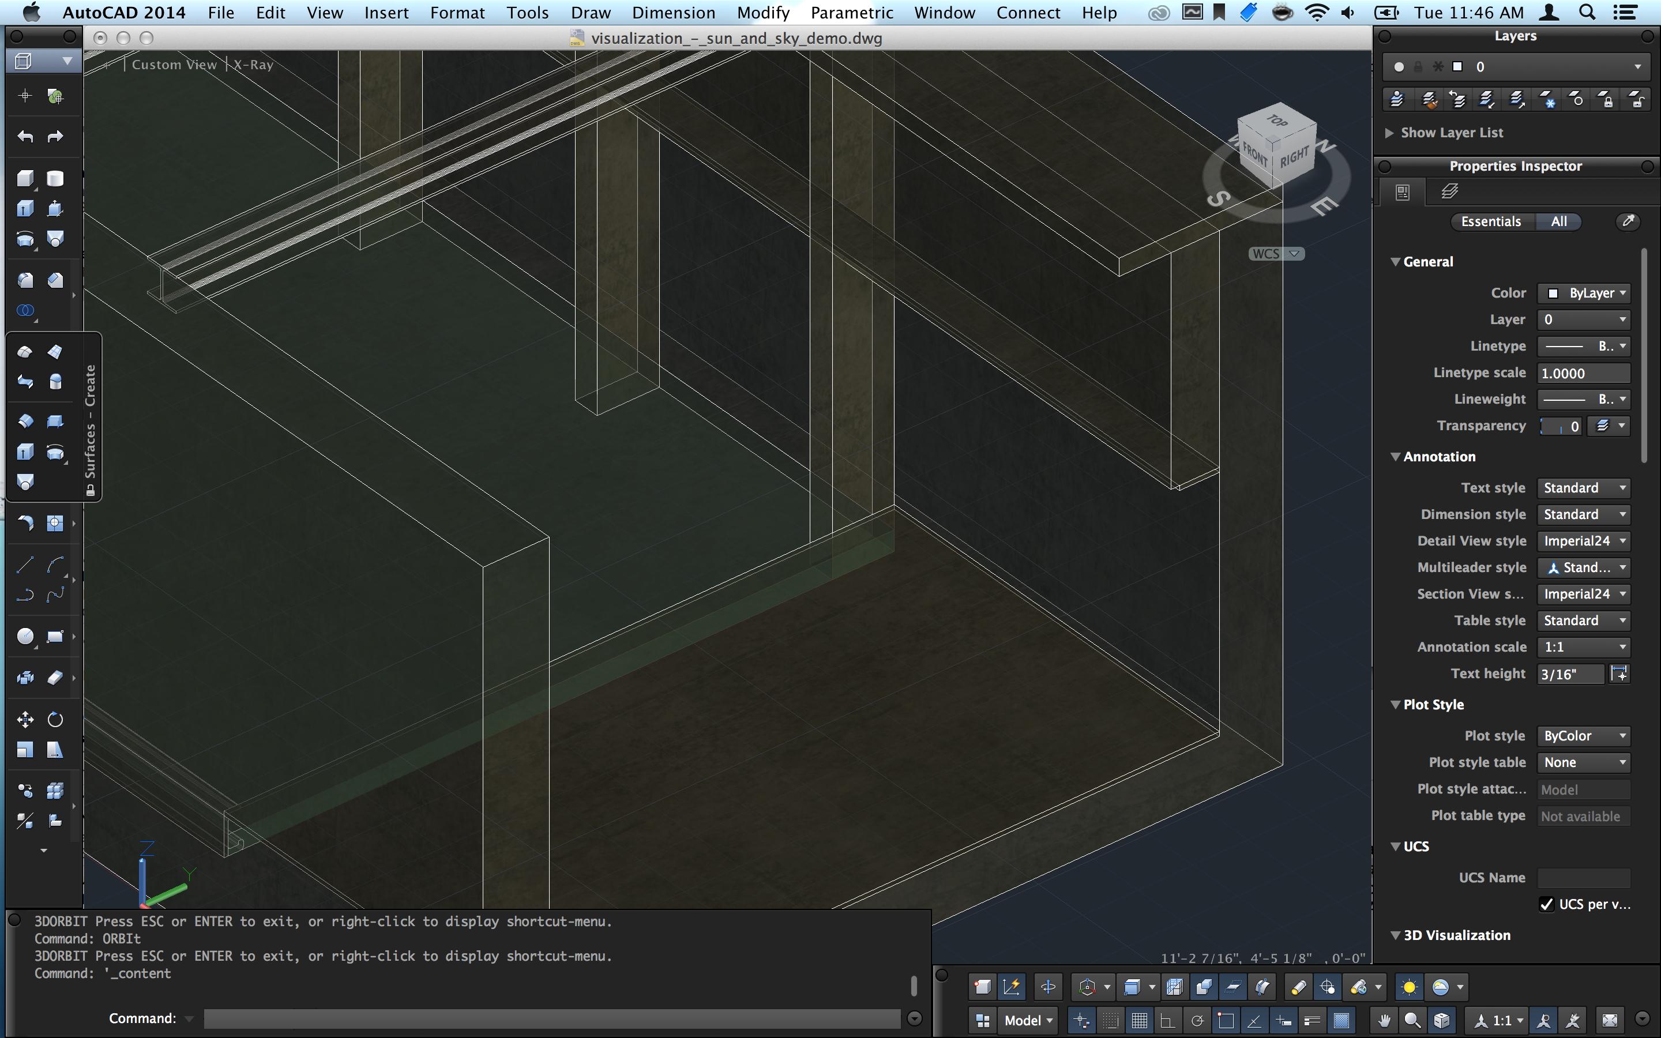This screenshot has height=1038, width=1661.
Task: Click the Move tool icon
Action: pos(25,720)
